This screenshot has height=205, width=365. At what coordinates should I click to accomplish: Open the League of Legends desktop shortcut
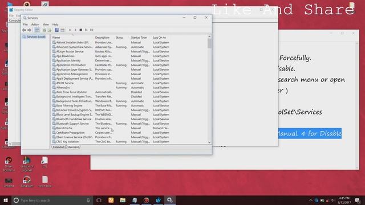click(27, 164)
